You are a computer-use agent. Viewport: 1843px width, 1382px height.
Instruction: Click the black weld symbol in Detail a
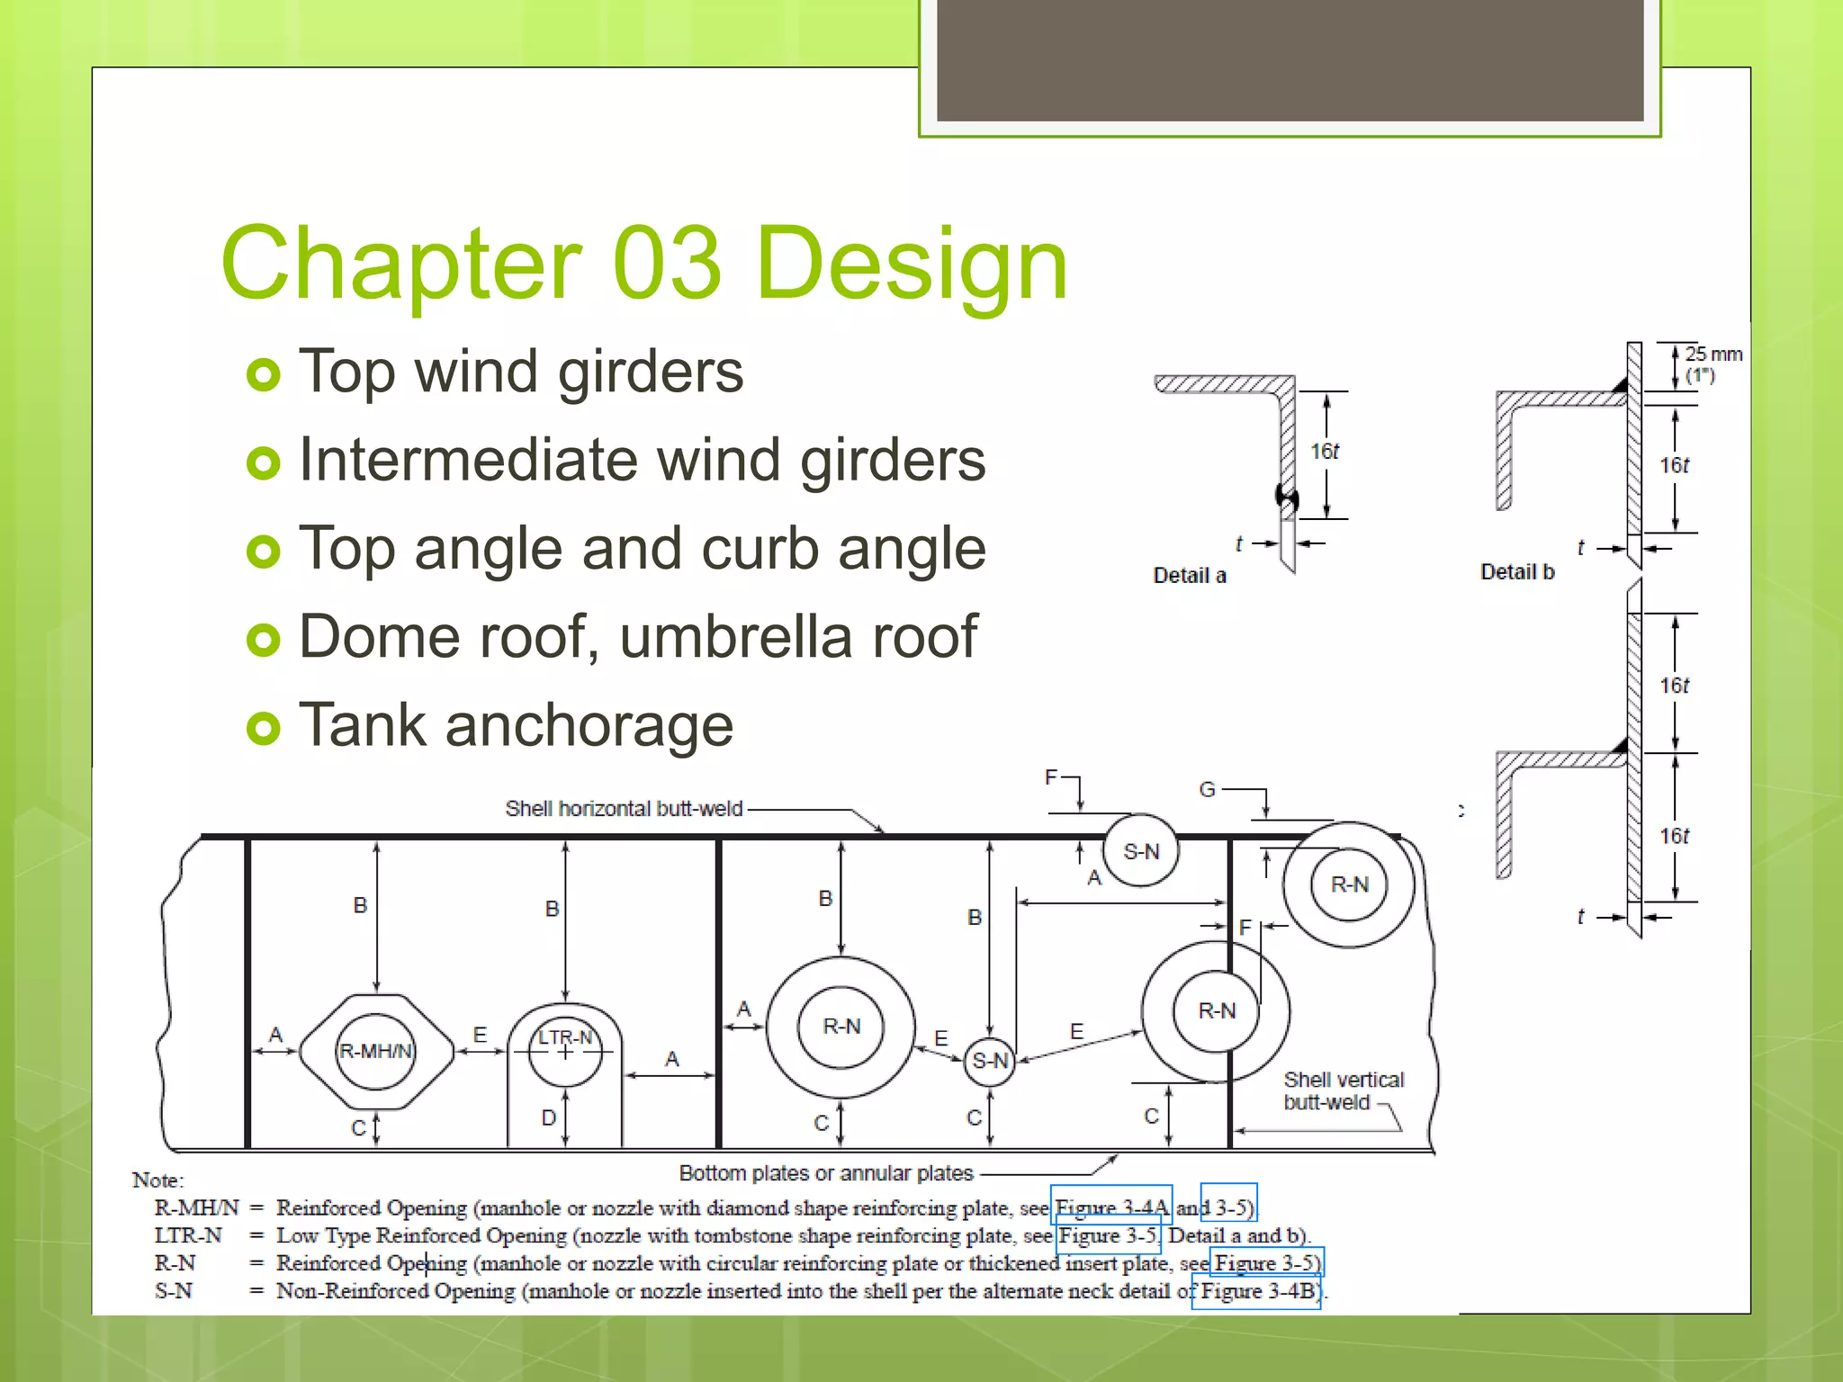point(1287,496)
